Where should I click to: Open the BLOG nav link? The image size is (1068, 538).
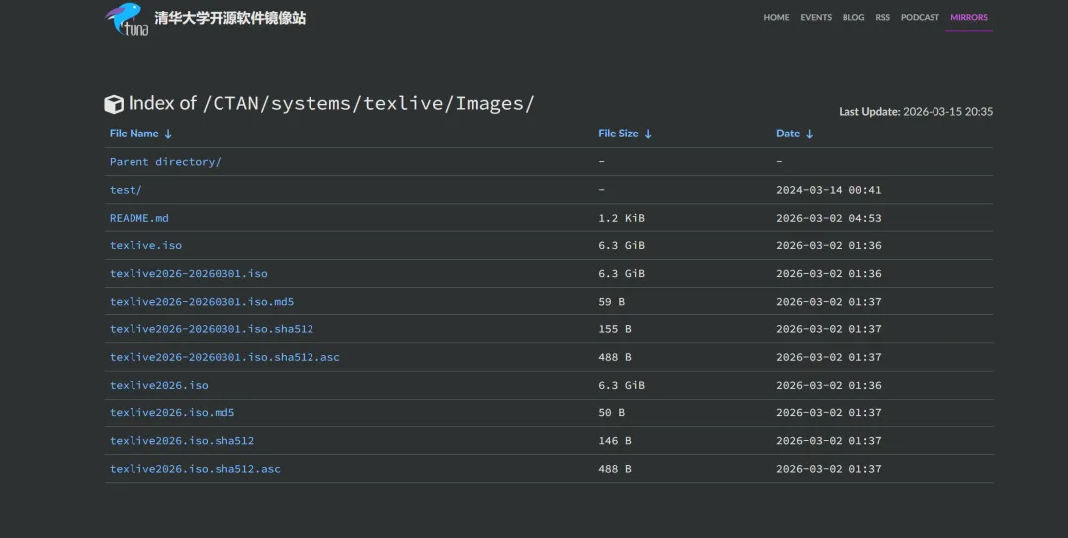(852, 17)
